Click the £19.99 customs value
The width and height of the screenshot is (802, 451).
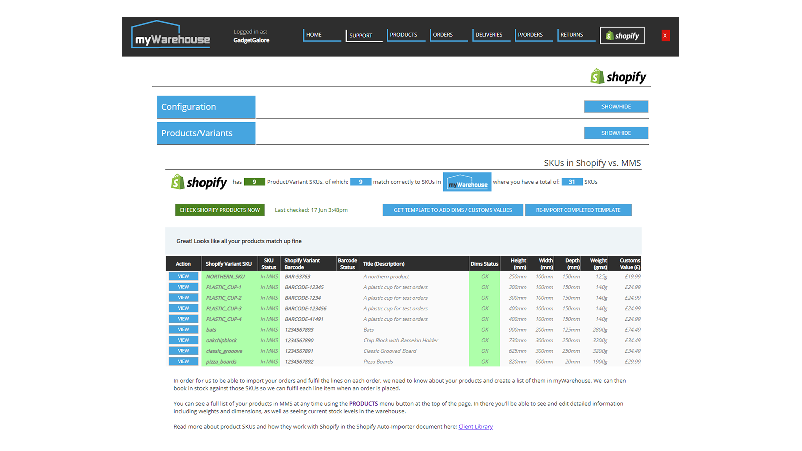(x=632, y=277)
